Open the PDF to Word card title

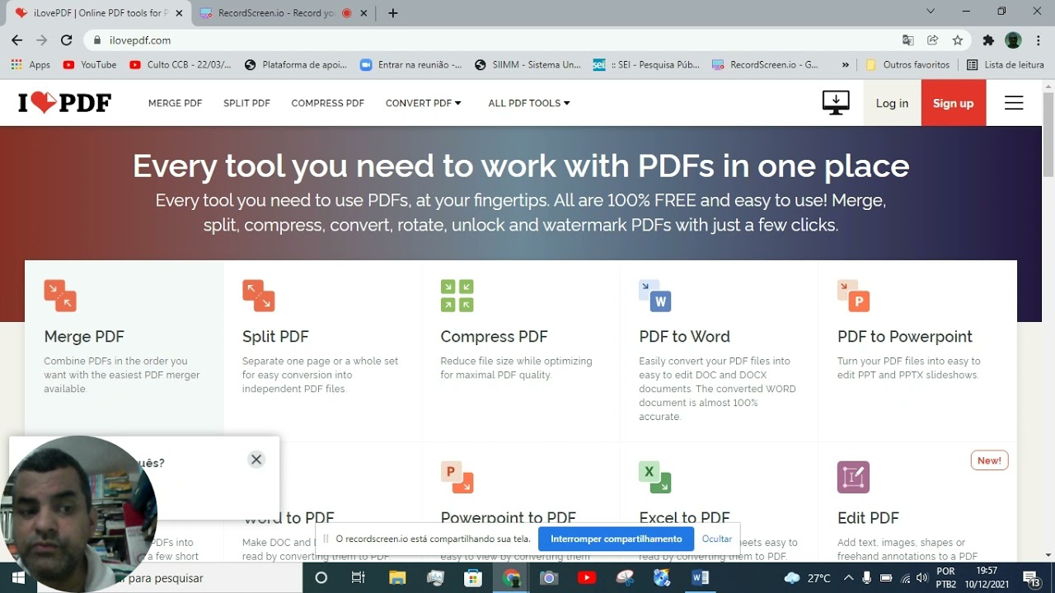[684, 336]
